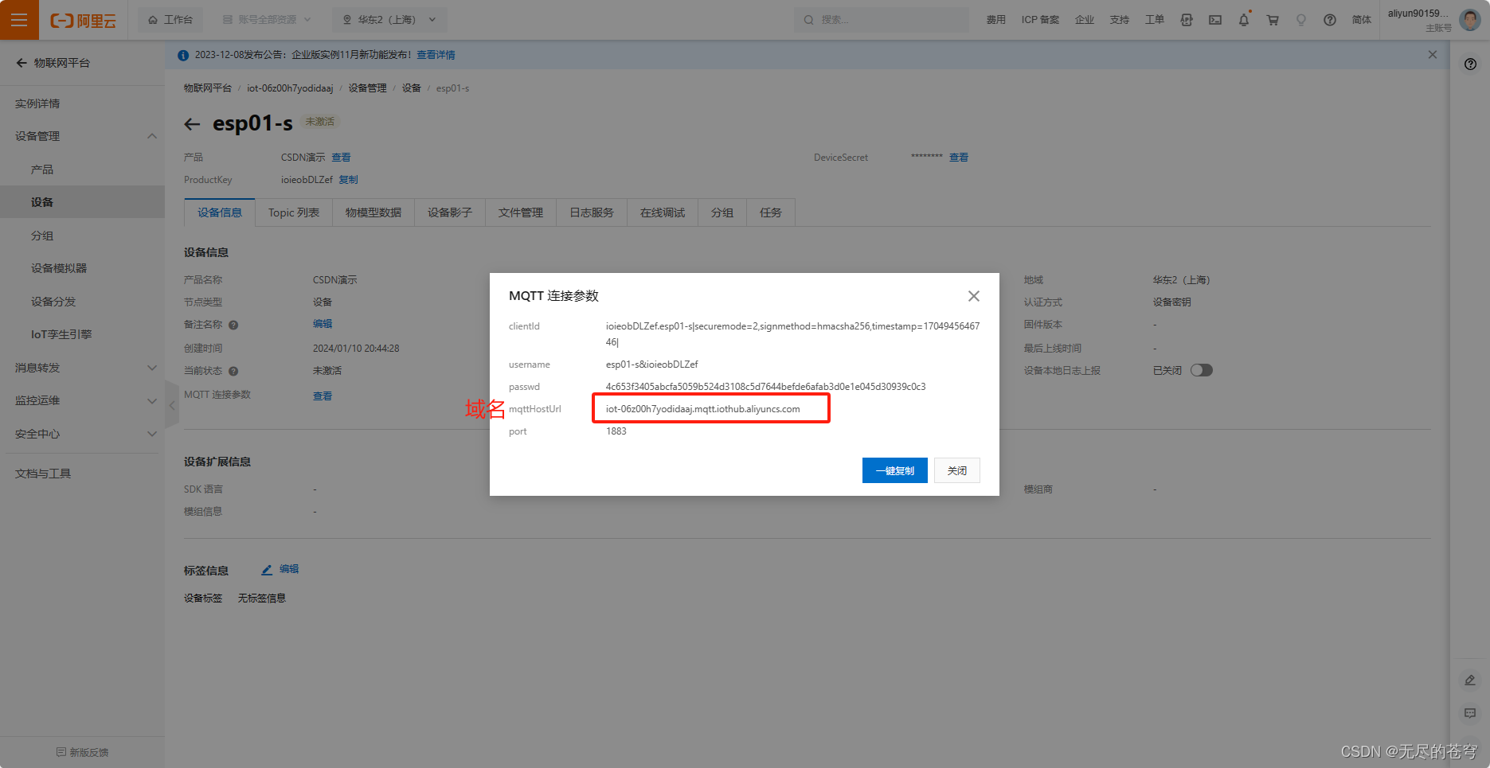Edit 标签信息 with the pencil 编辑
The image size is (1490, 768).
[x=280, y=570]
